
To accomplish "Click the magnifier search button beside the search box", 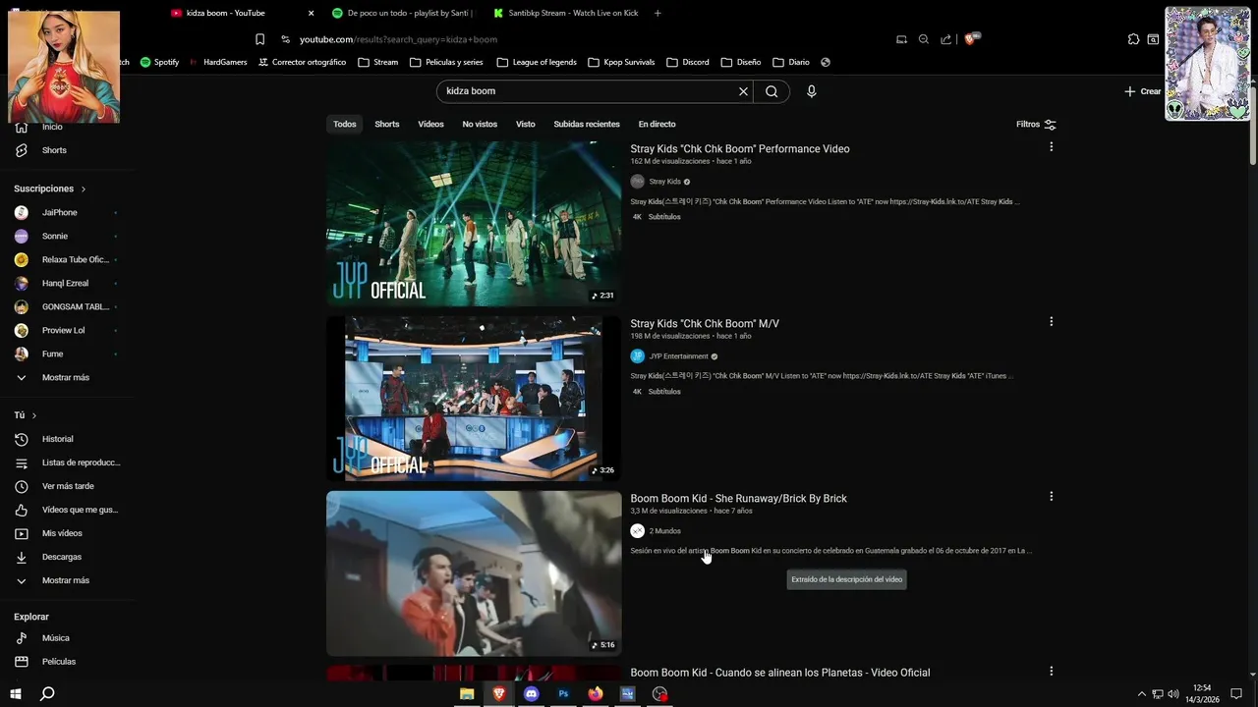I will 772,91.
